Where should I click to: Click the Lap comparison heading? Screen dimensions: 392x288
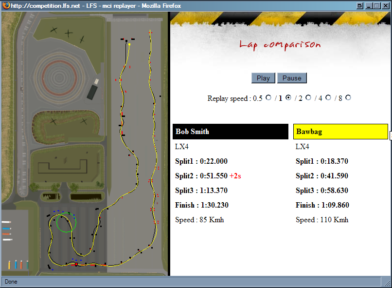tap(280, 45)
